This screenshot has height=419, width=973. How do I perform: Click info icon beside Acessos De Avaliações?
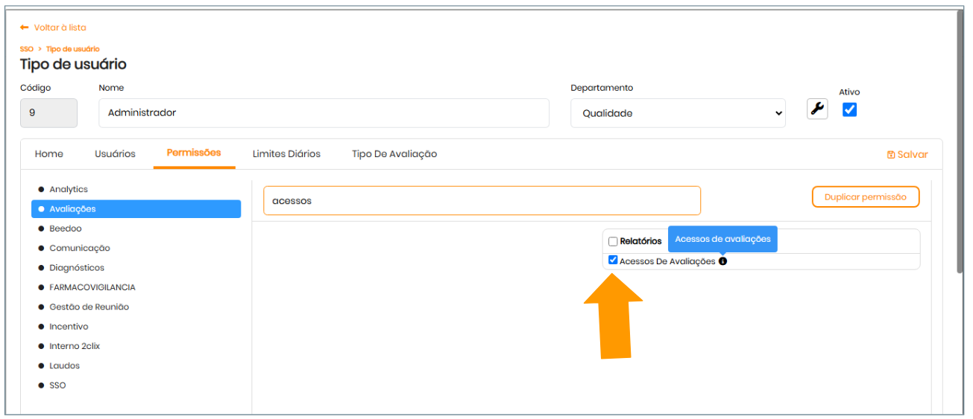(722, 261)
